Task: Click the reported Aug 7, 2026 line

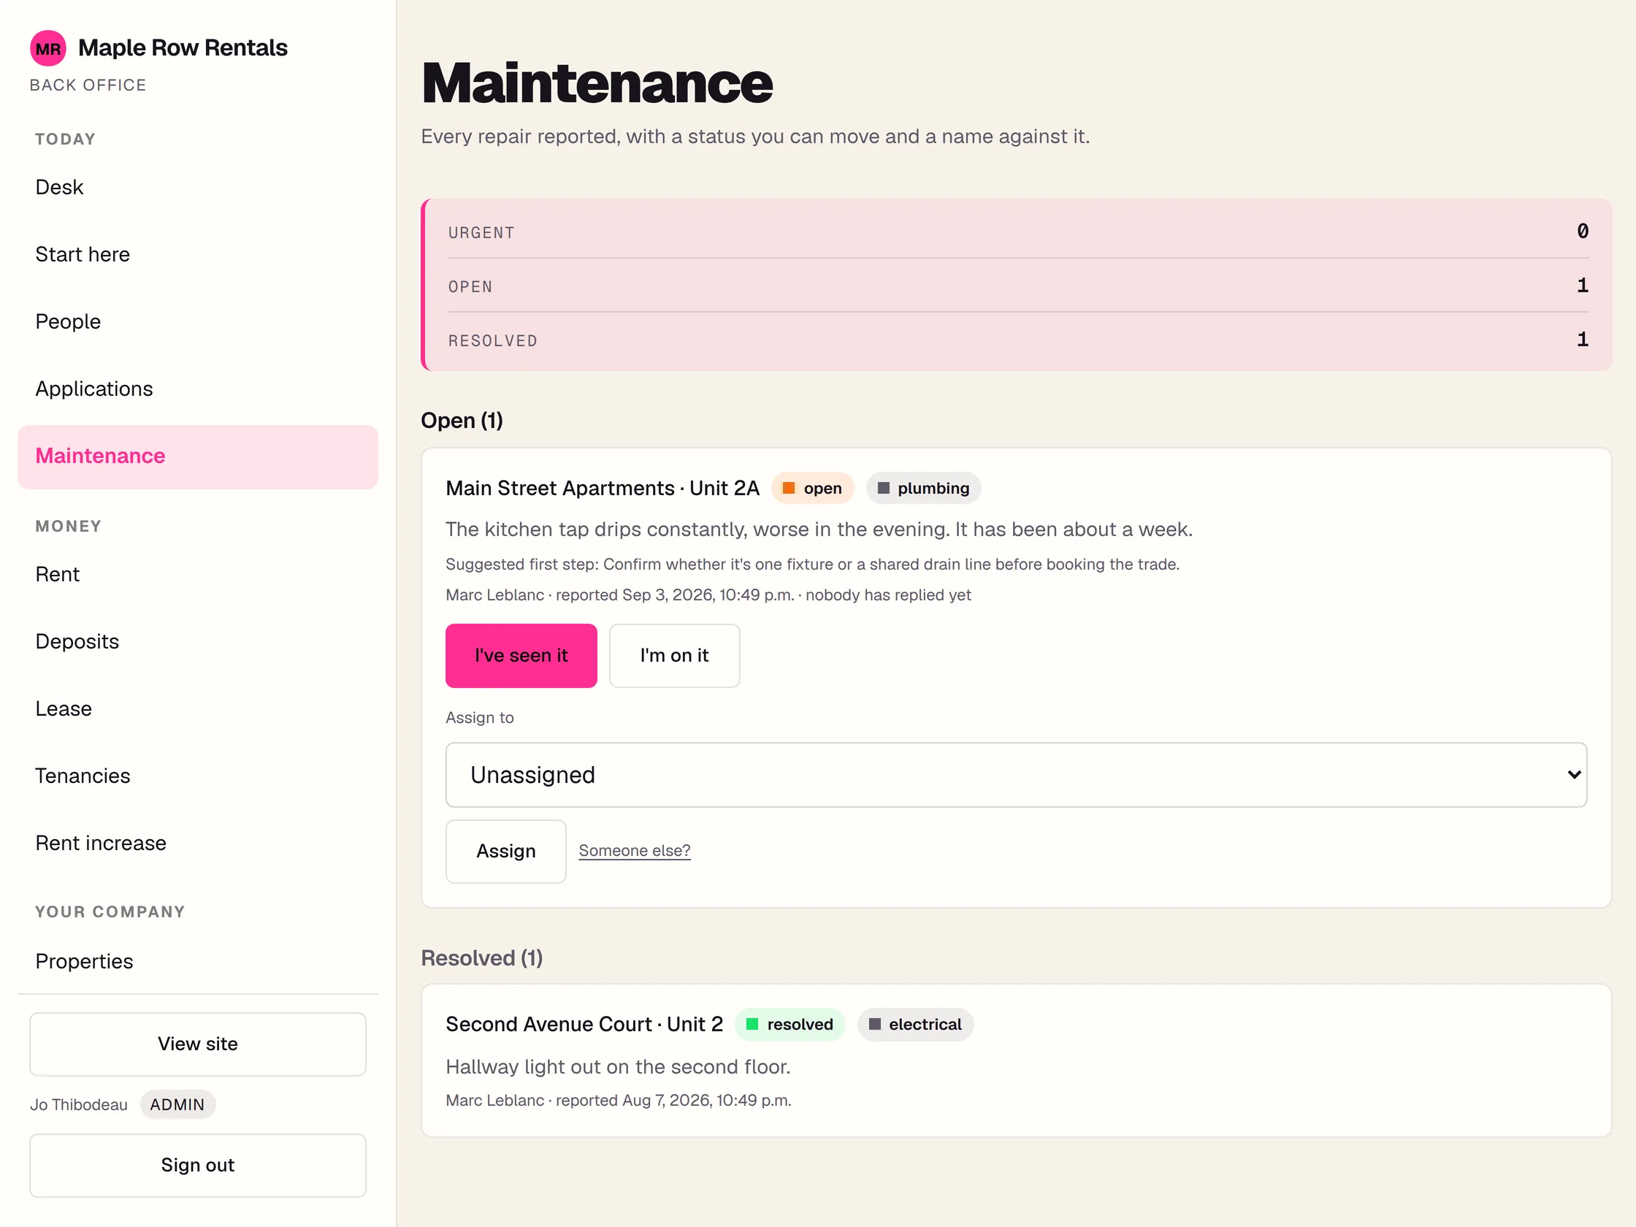Action: click(619, 1101)
